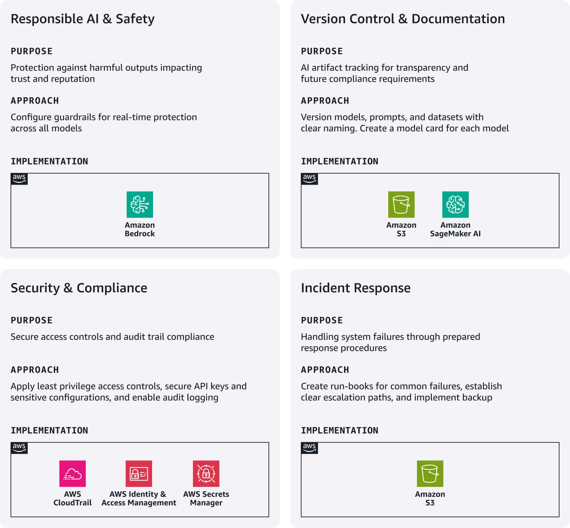Select the Incident Response heading
Screen dimensions: 570x528
[x=356, y=288]
